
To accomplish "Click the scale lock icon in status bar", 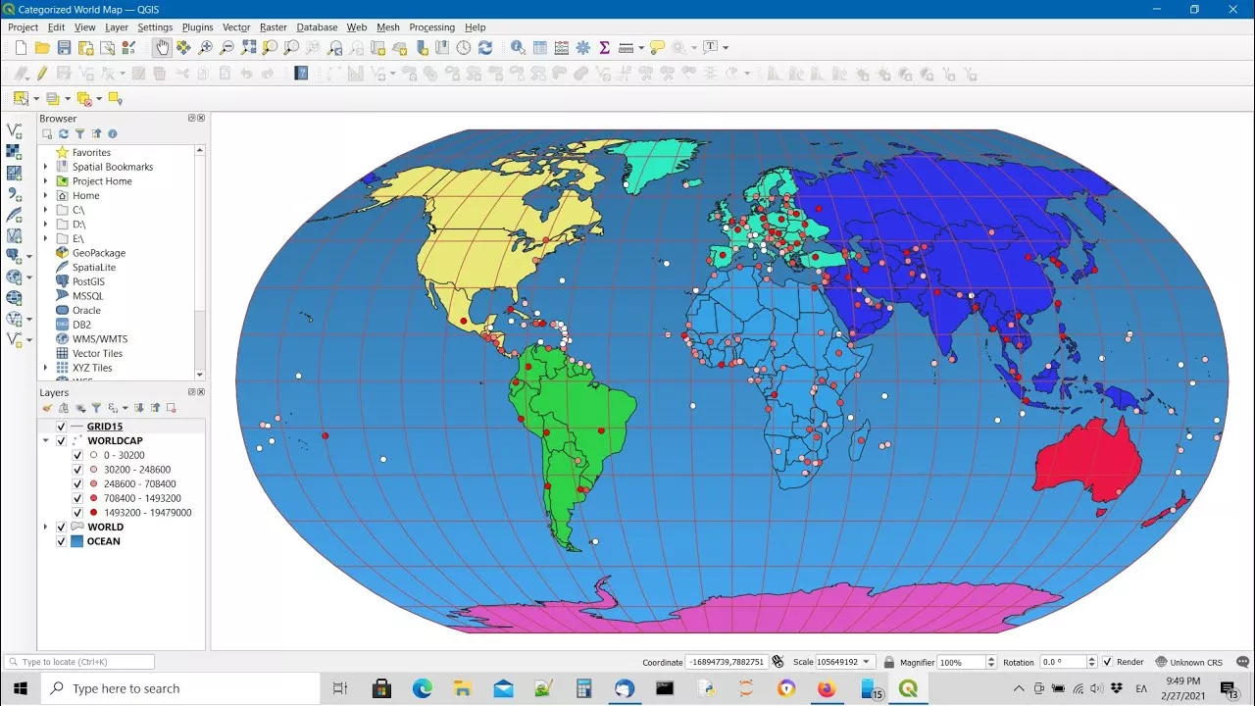I will tap(888, 662).
